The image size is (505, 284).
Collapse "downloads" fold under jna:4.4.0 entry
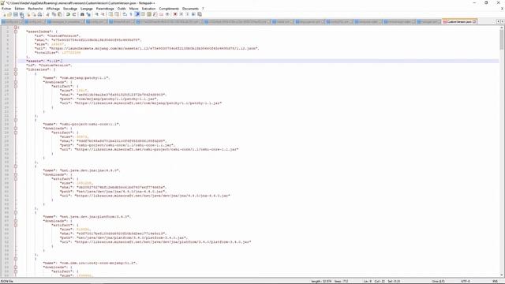(x=16, y=174)
